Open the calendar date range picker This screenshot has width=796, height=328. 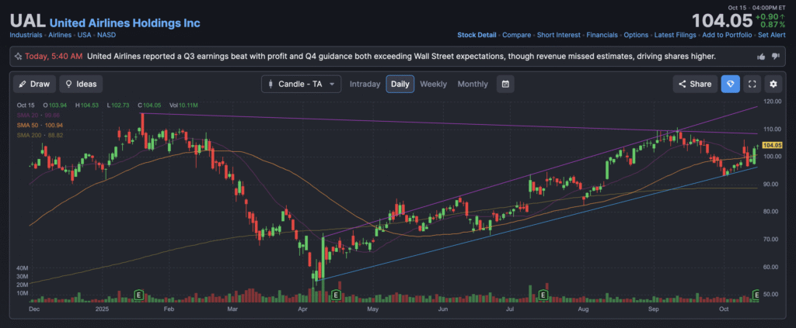pos(505,84)
